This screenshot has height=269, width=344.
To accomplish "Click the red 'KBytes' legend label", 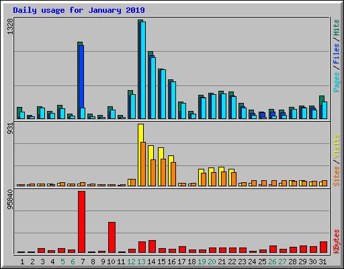I will 336,241.
